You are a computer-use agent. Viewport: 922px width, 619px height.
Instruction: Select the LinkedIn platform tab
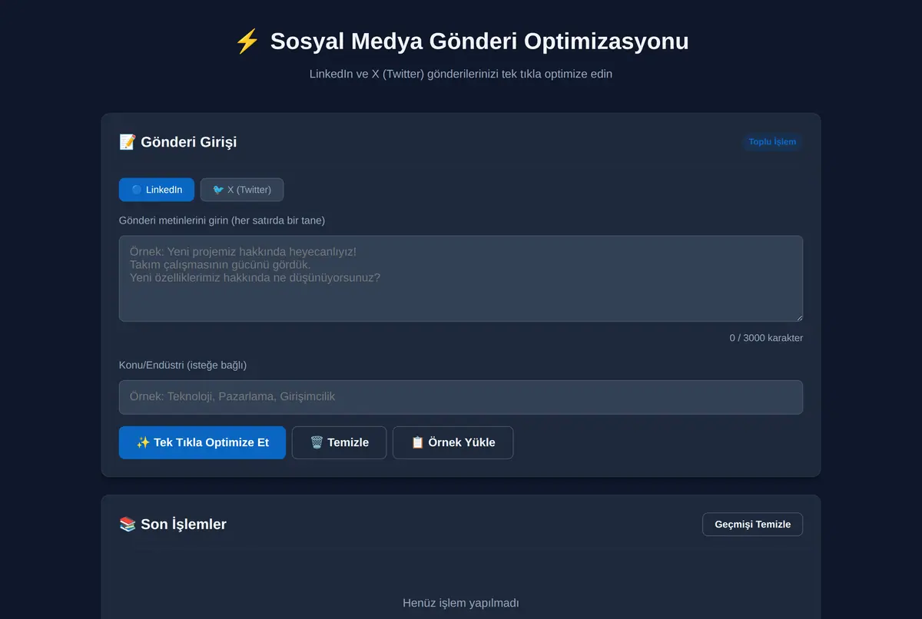point(157,190)
